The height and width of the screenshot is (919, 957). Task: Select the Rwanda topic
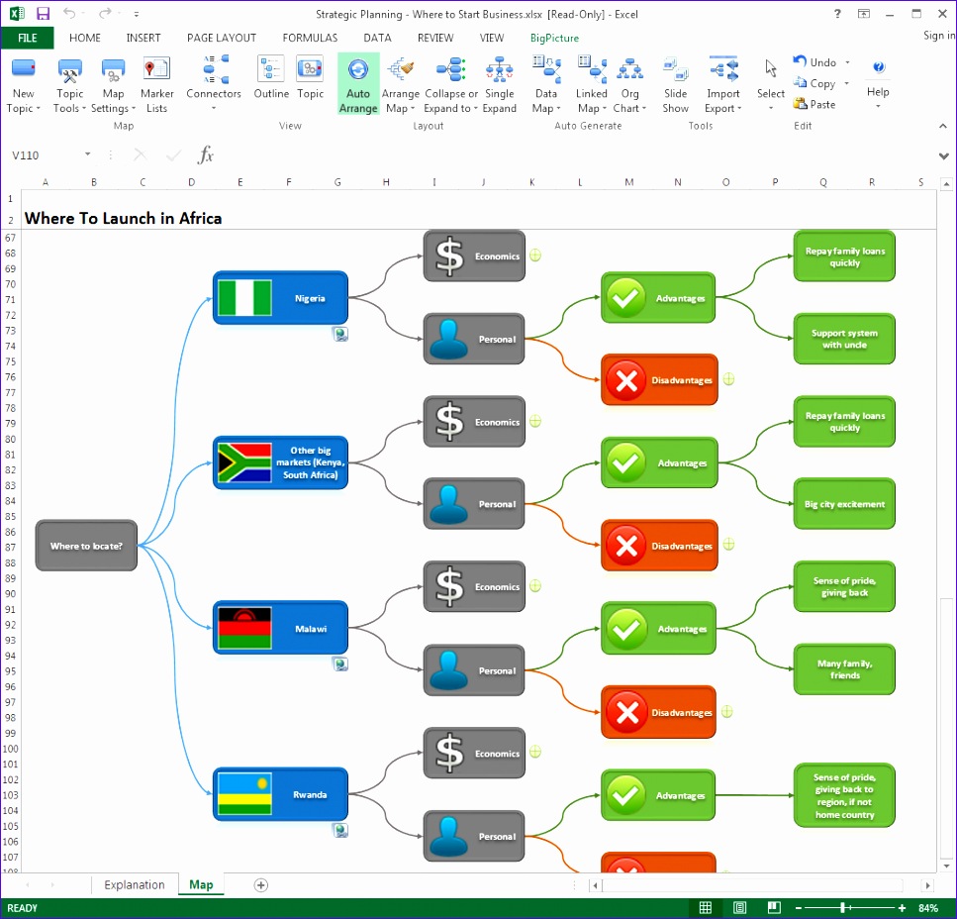pos(280,794)
